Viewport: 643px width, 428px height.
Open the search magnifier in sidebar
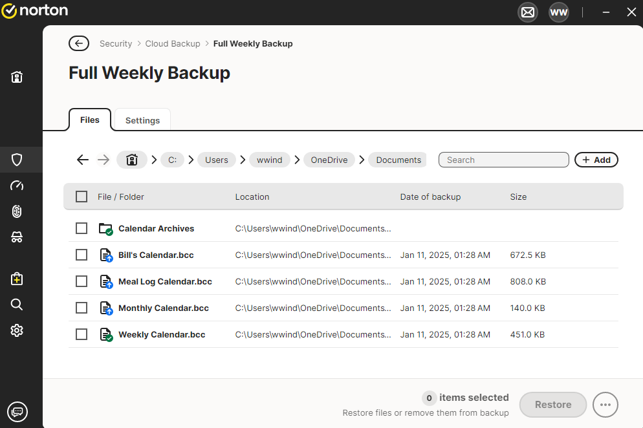[17, 305]
